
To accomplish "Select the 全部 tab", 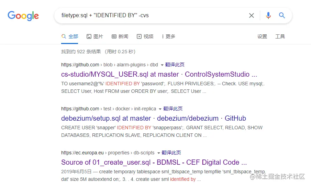I will coord(70,36).
